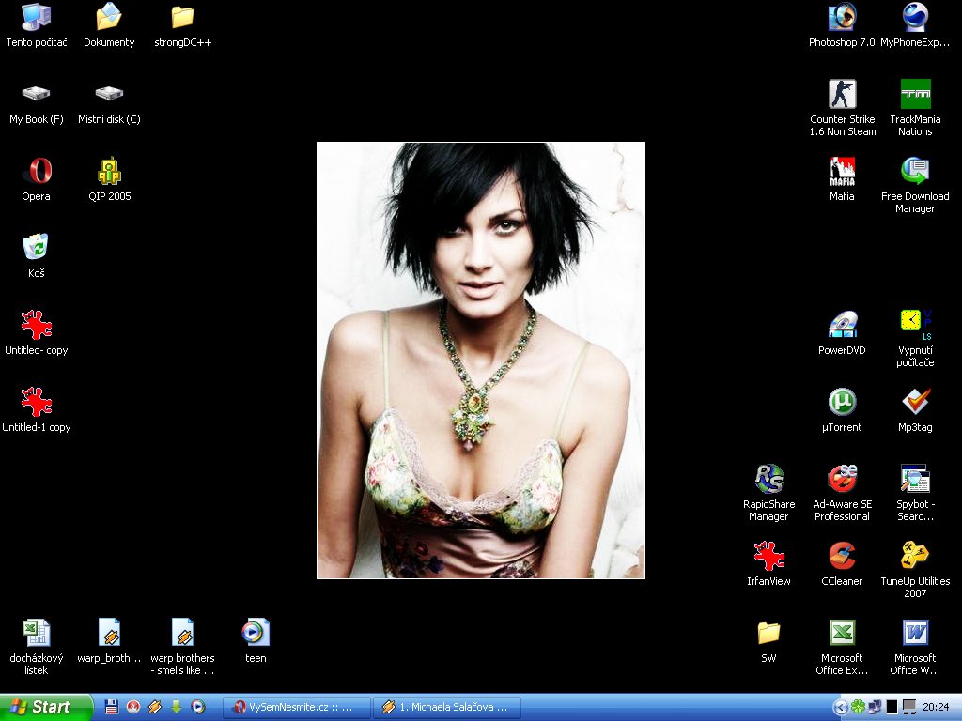
Task: Open the strongDC++ folder
Action: click(x=183, y=18)
